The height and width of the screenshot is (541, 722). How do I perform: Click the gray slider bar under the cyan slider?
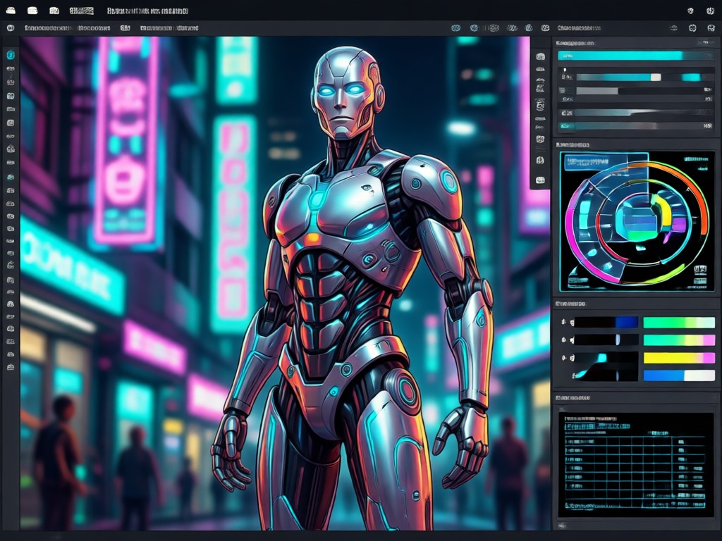coord(597,91)
